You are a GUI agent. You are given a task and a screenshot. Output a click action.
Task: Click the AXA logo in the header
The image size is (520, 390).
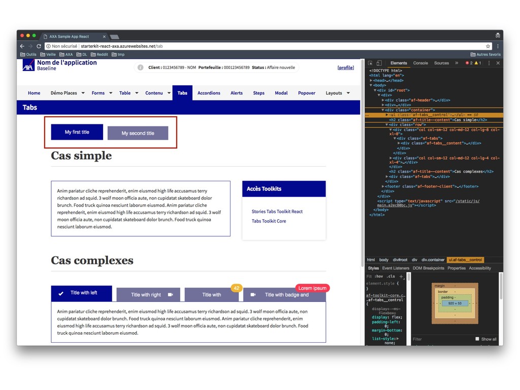(28, 66)
